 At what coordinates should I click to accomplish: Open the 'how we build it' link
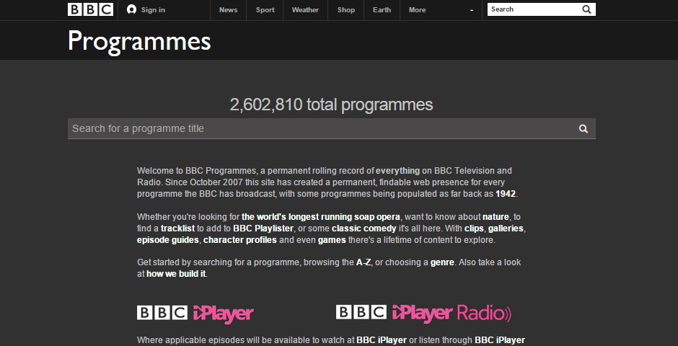[x=176, y=274]
